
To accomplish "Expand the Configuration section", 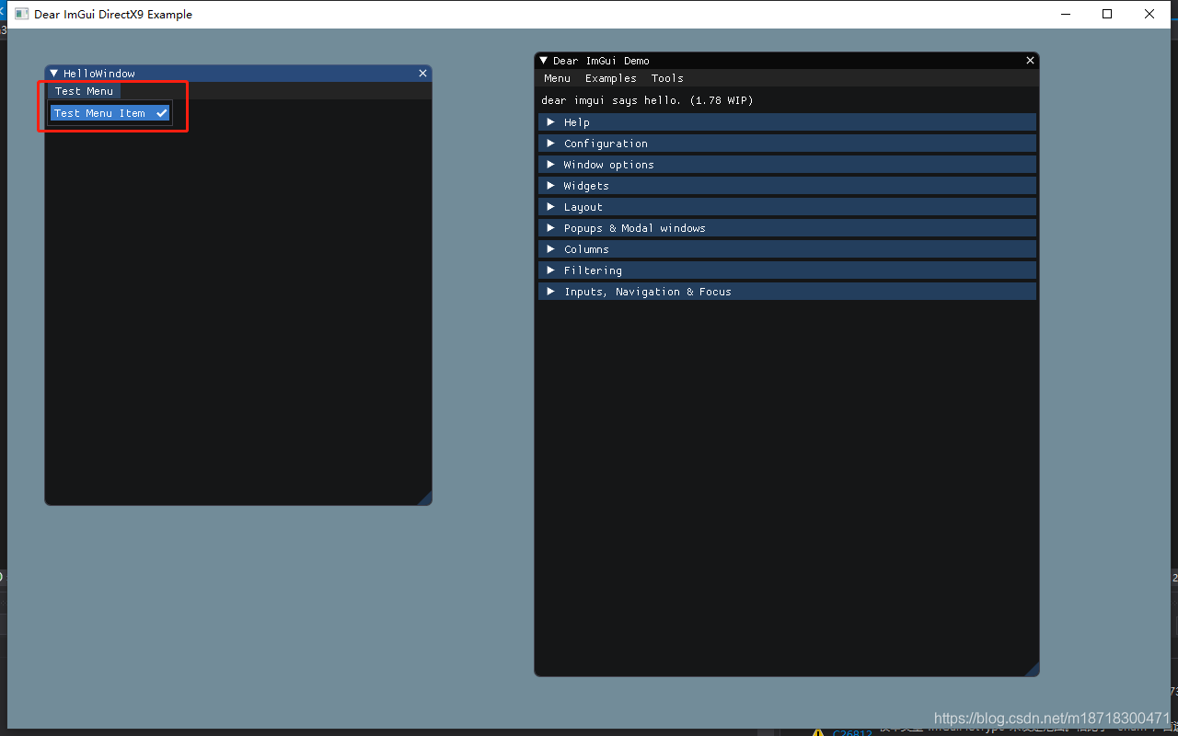I will pyautogui.click(x=787, y=144).
